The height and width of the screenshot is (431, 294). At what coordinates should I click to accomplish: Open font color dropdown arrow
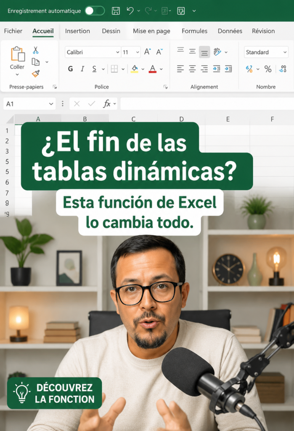coord(161,69)
